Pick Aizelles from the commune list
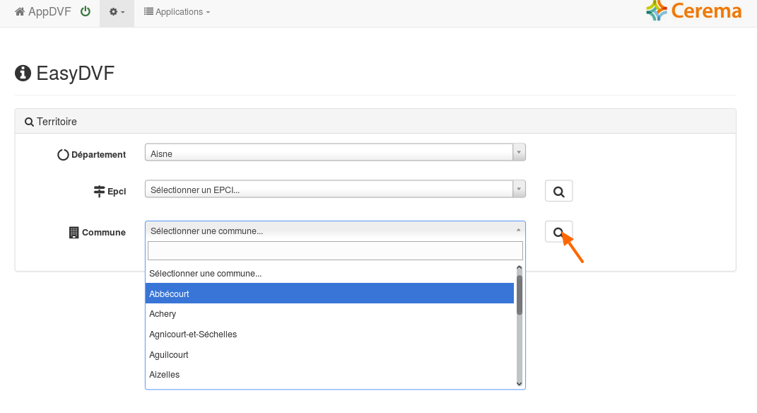The height and width of the screenshot is (413, 757). pos(329,375)
